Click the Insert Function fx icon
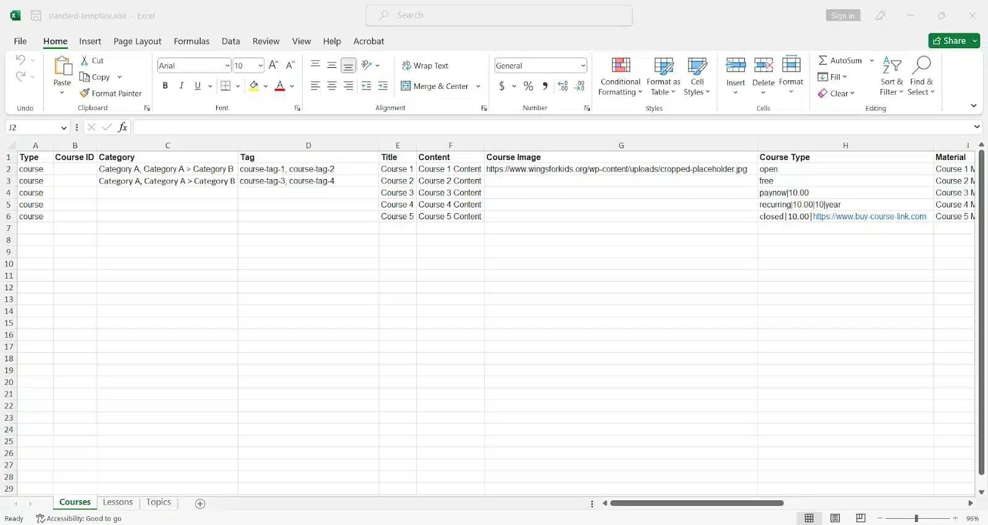Screen dimensions: 988x525 click(123, 127)
